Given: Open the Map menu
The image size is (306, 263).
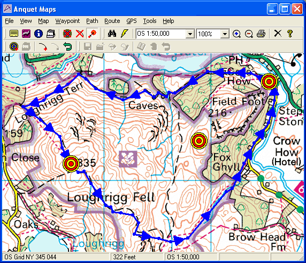Looking at the screenshot, I should click(x=43, y=21).
